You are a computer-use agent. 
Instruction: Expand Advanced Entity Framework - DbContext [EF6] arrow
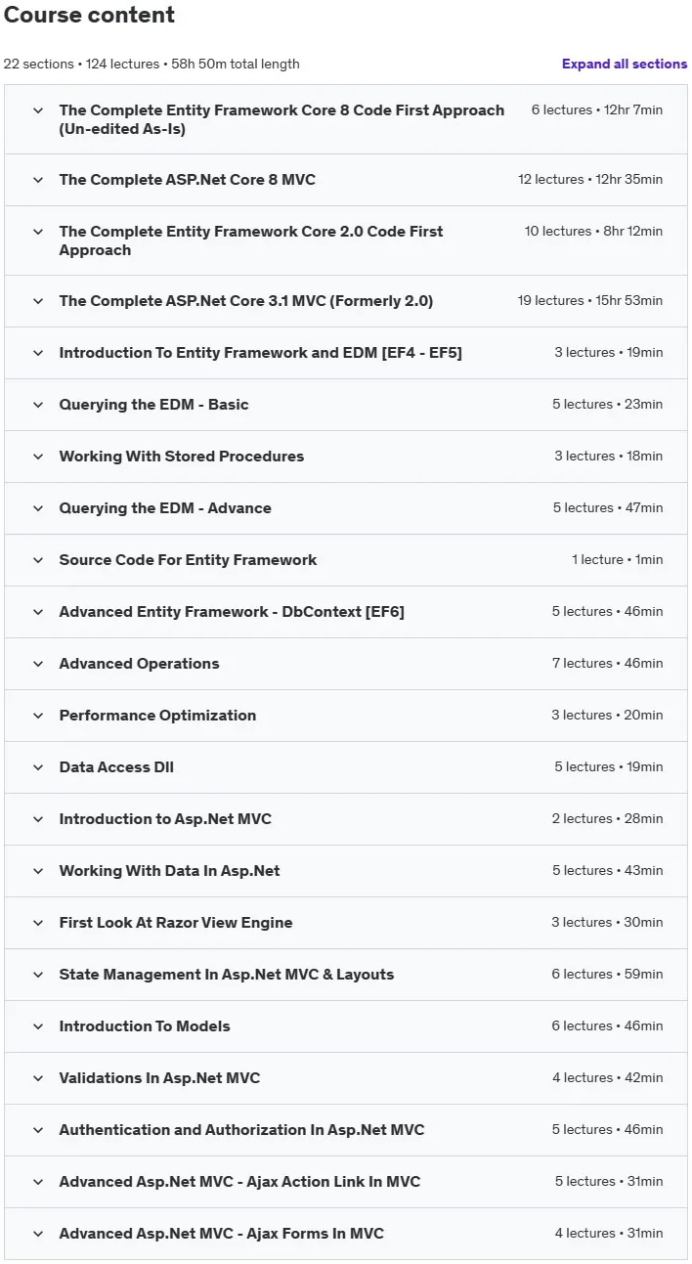point(38,612)
